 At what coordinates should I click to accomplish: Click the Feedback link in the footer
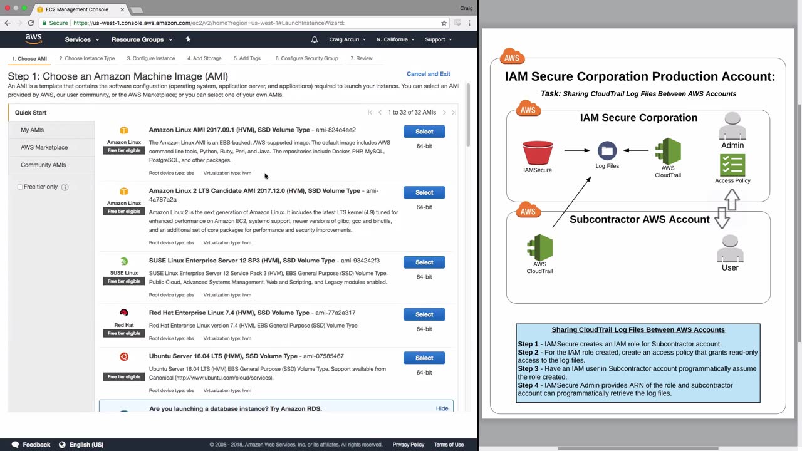click(x=36, y=445)
